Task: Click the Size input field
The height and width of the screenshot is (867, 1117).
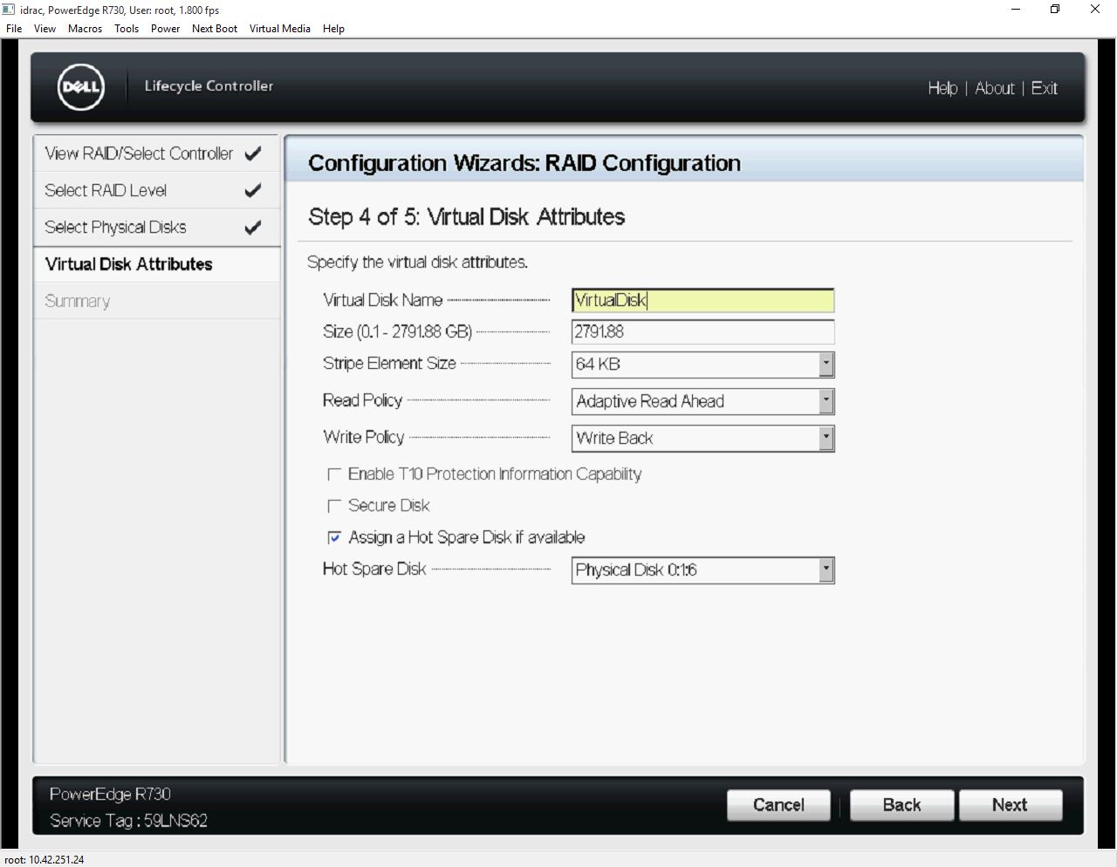Action: point(702,331)
